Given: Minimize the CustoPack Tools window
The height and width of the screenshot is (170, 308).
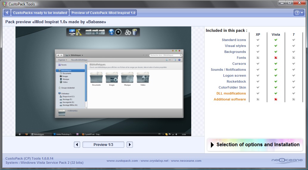Looking at the screenshot, I should 282,3.
